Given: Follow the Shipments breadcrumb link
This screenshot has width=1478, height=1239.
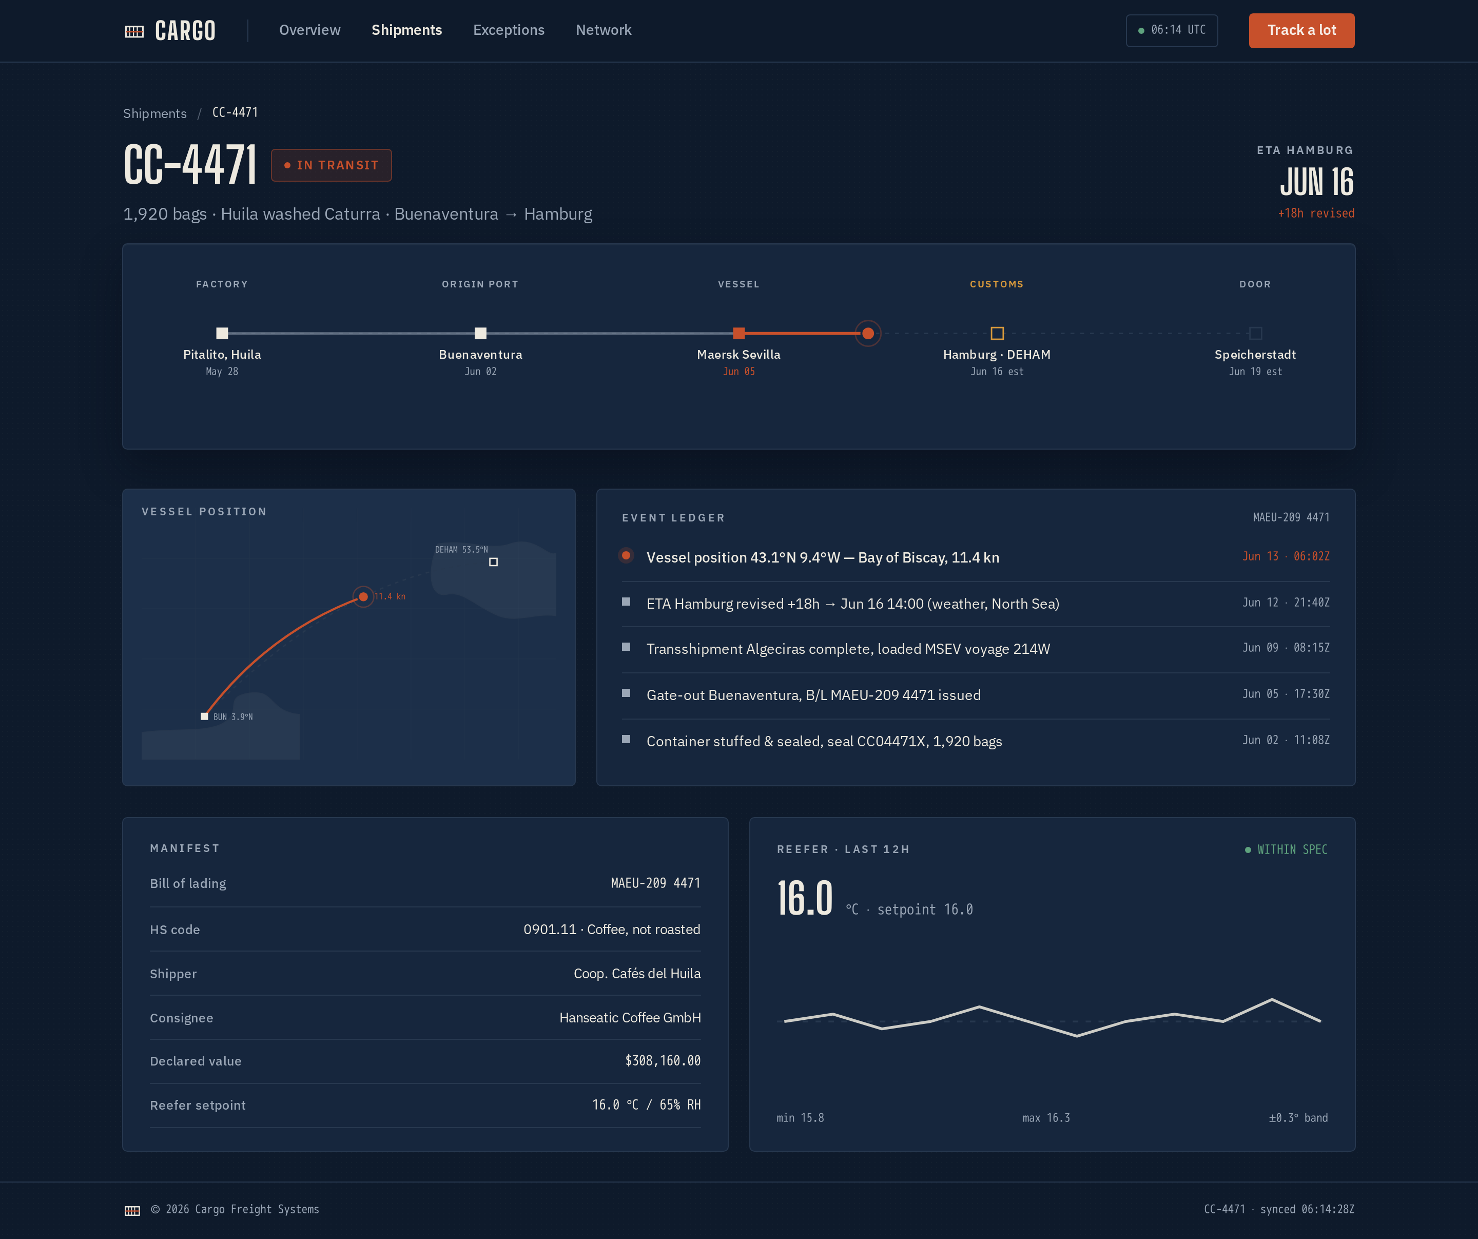Looking at the screenshot, I should (155, 113).
